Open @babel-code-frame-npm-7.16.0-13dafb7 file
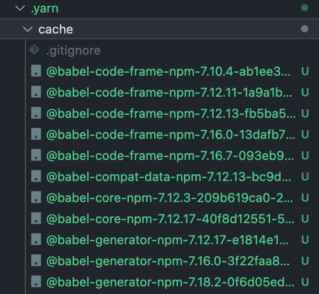319x294 pixels. tap(171, 135)
